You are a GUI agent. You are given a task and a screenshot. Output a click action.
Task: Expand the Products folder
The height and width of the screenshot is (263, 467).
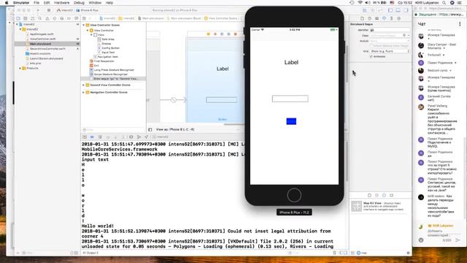coord(20,68)
